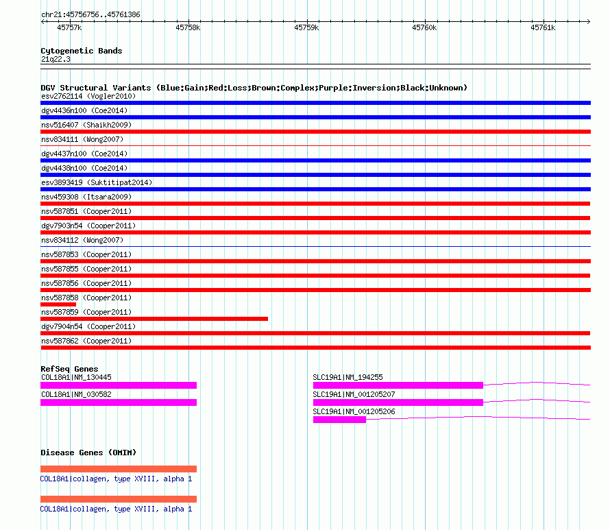The height and width of the screenshot is (530, 610).
Task: Click the nsv834112 (Wong2007) label
Action: click(x=82, y=240)
